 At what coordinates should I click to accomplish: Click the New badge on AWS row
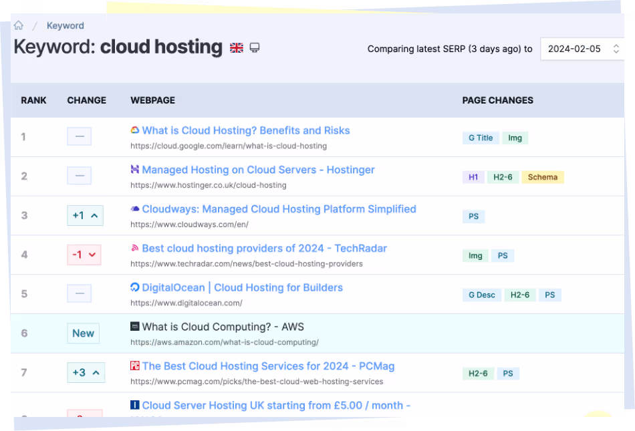coord(83,333)
